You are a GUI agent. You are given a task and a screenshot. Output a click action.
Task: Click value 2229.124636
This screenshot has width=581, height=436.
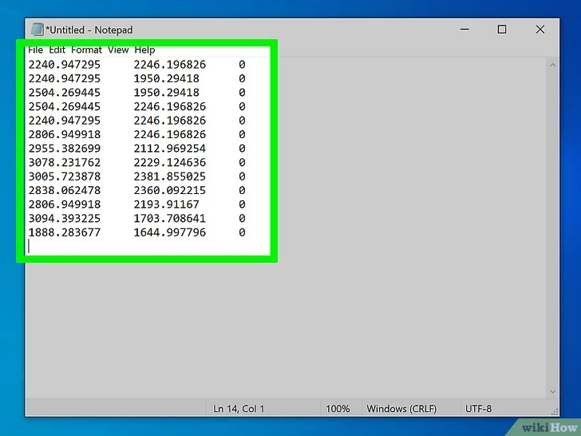tap(170, 162)
